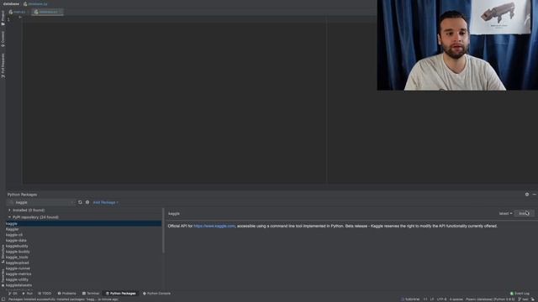Open the Pull Requests tool window
This screenshot has height=302, width=538.
(3, 65)
